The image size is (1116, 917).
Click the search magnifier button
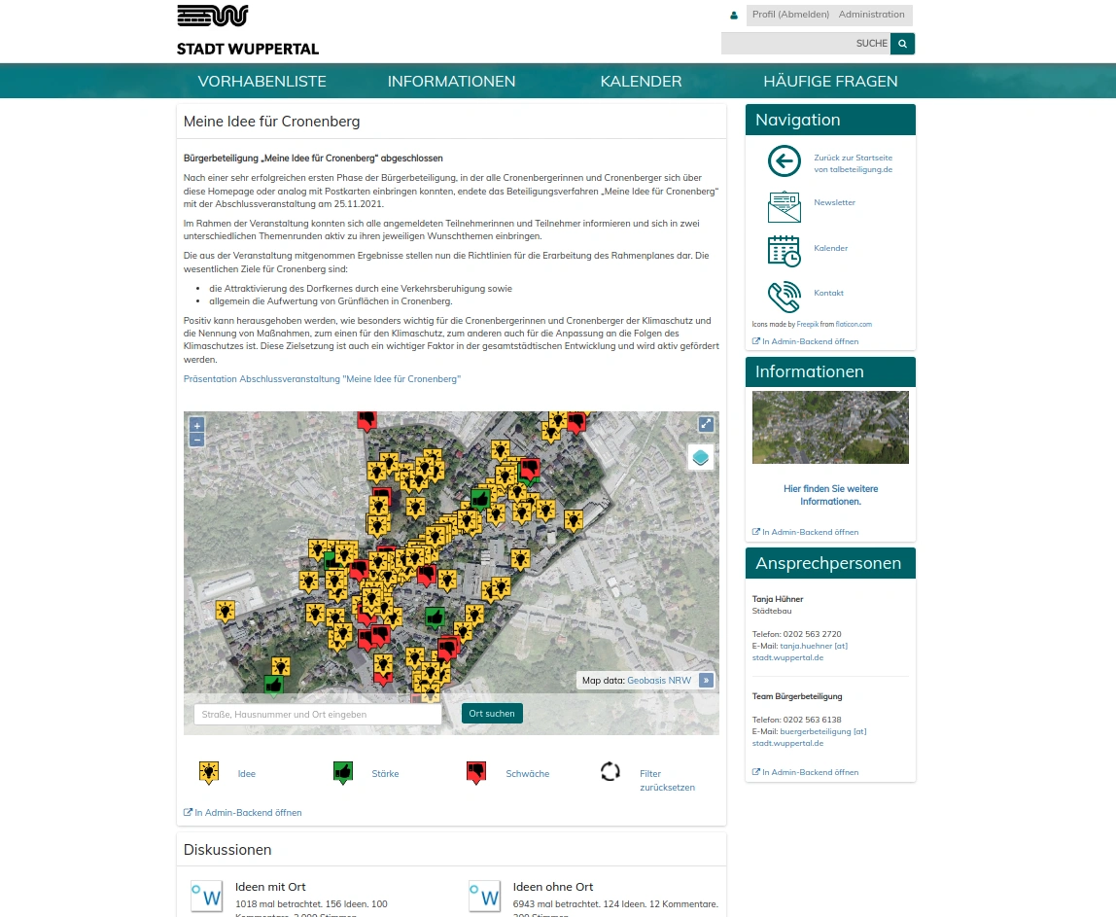pos(903,44)
